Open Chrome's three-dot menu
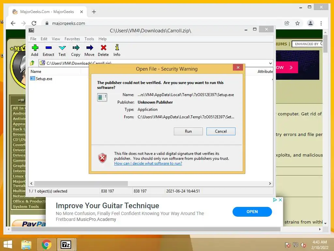 click(321, 23)
